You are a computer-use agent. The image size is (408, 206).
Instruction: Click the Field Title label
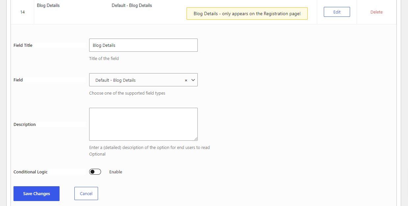(x=23, y=45)
